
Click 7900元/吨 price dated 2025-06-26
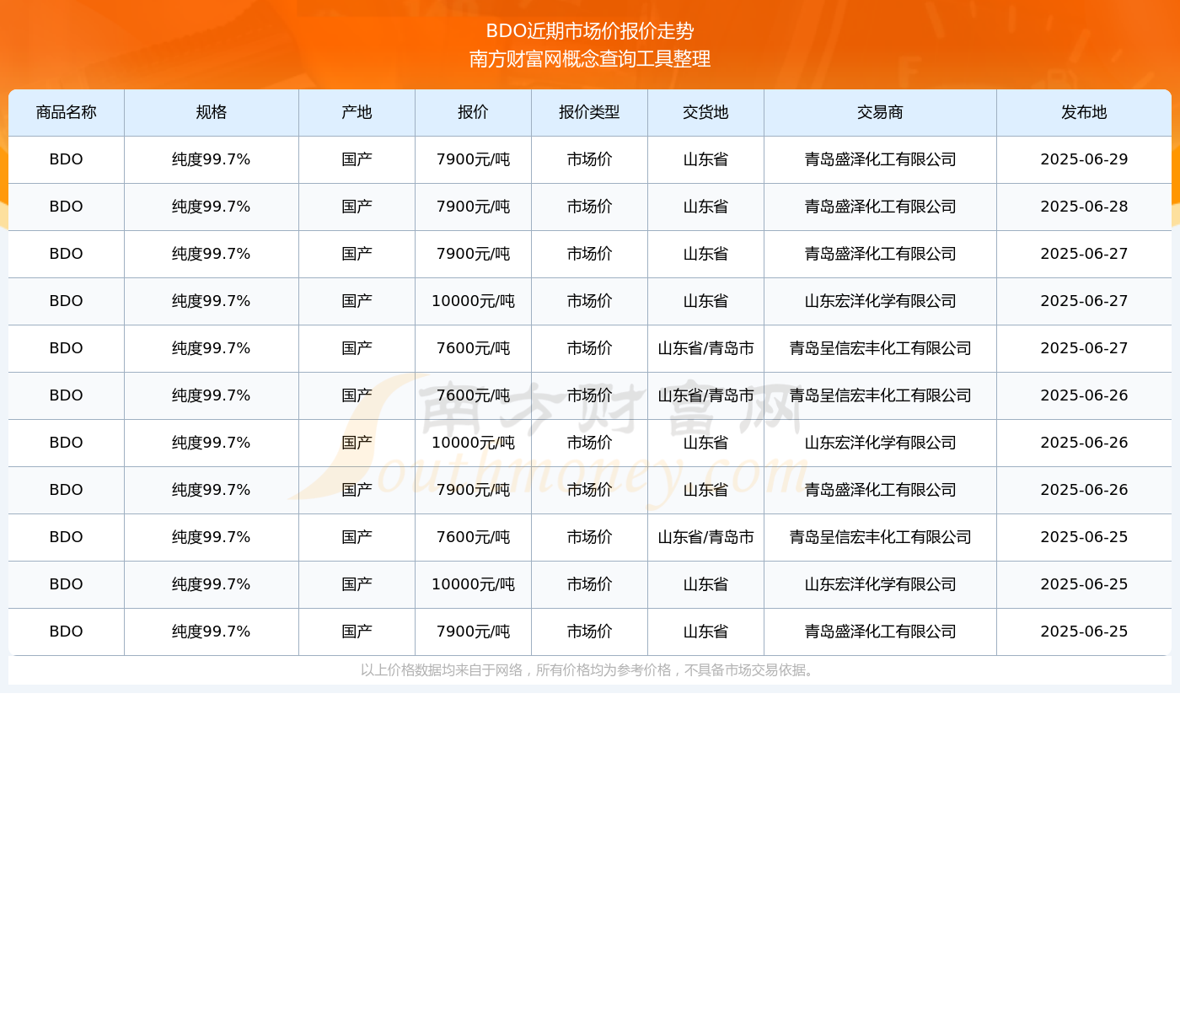(474, 490)
